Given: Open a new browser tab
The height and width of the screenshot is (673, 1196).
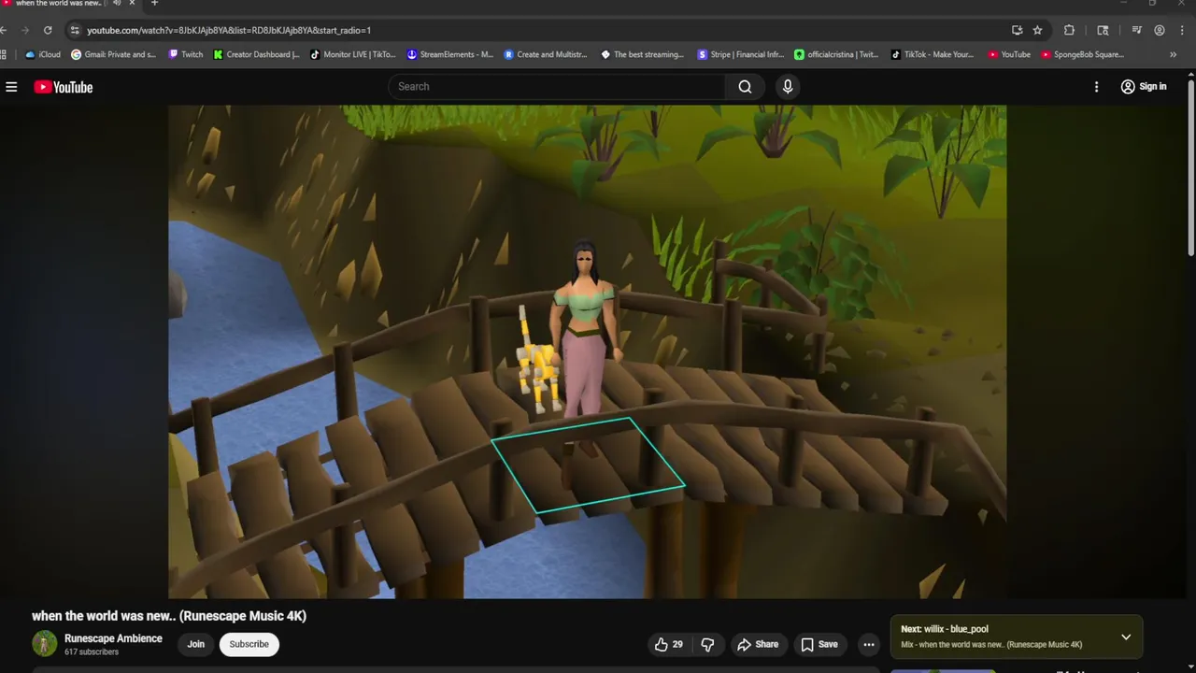Looking at the screenshot, I should pyautogui.click(x=154, y=3).
